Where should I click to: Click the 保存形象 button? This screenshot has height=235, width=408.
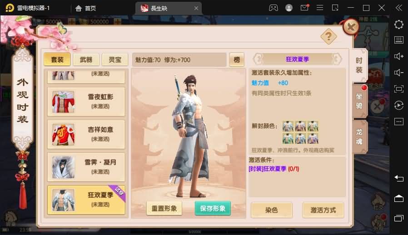coord(213,208)
